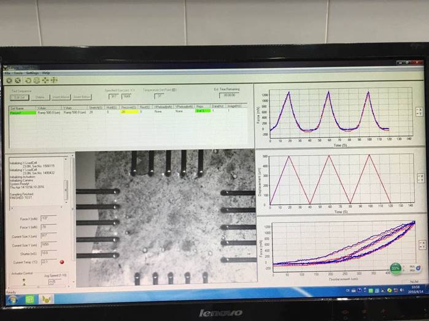The image size is (429, 321).
Task: Click the red temperature indicator light
Action: pyautogui.click(x=61, y=262)
